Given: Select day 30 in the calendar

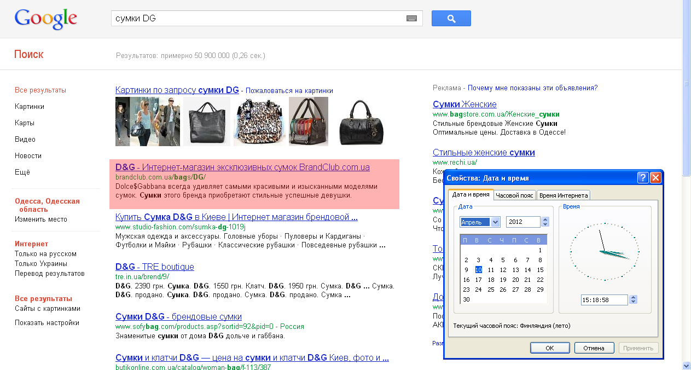Looking at the screenshot, I should pyautogui.click(x=466, y=299).
